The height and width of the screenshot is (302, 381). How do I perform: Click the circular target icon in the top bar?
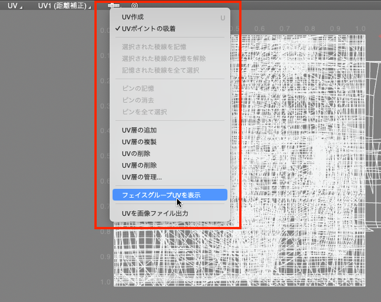click(x=135, y=5)
